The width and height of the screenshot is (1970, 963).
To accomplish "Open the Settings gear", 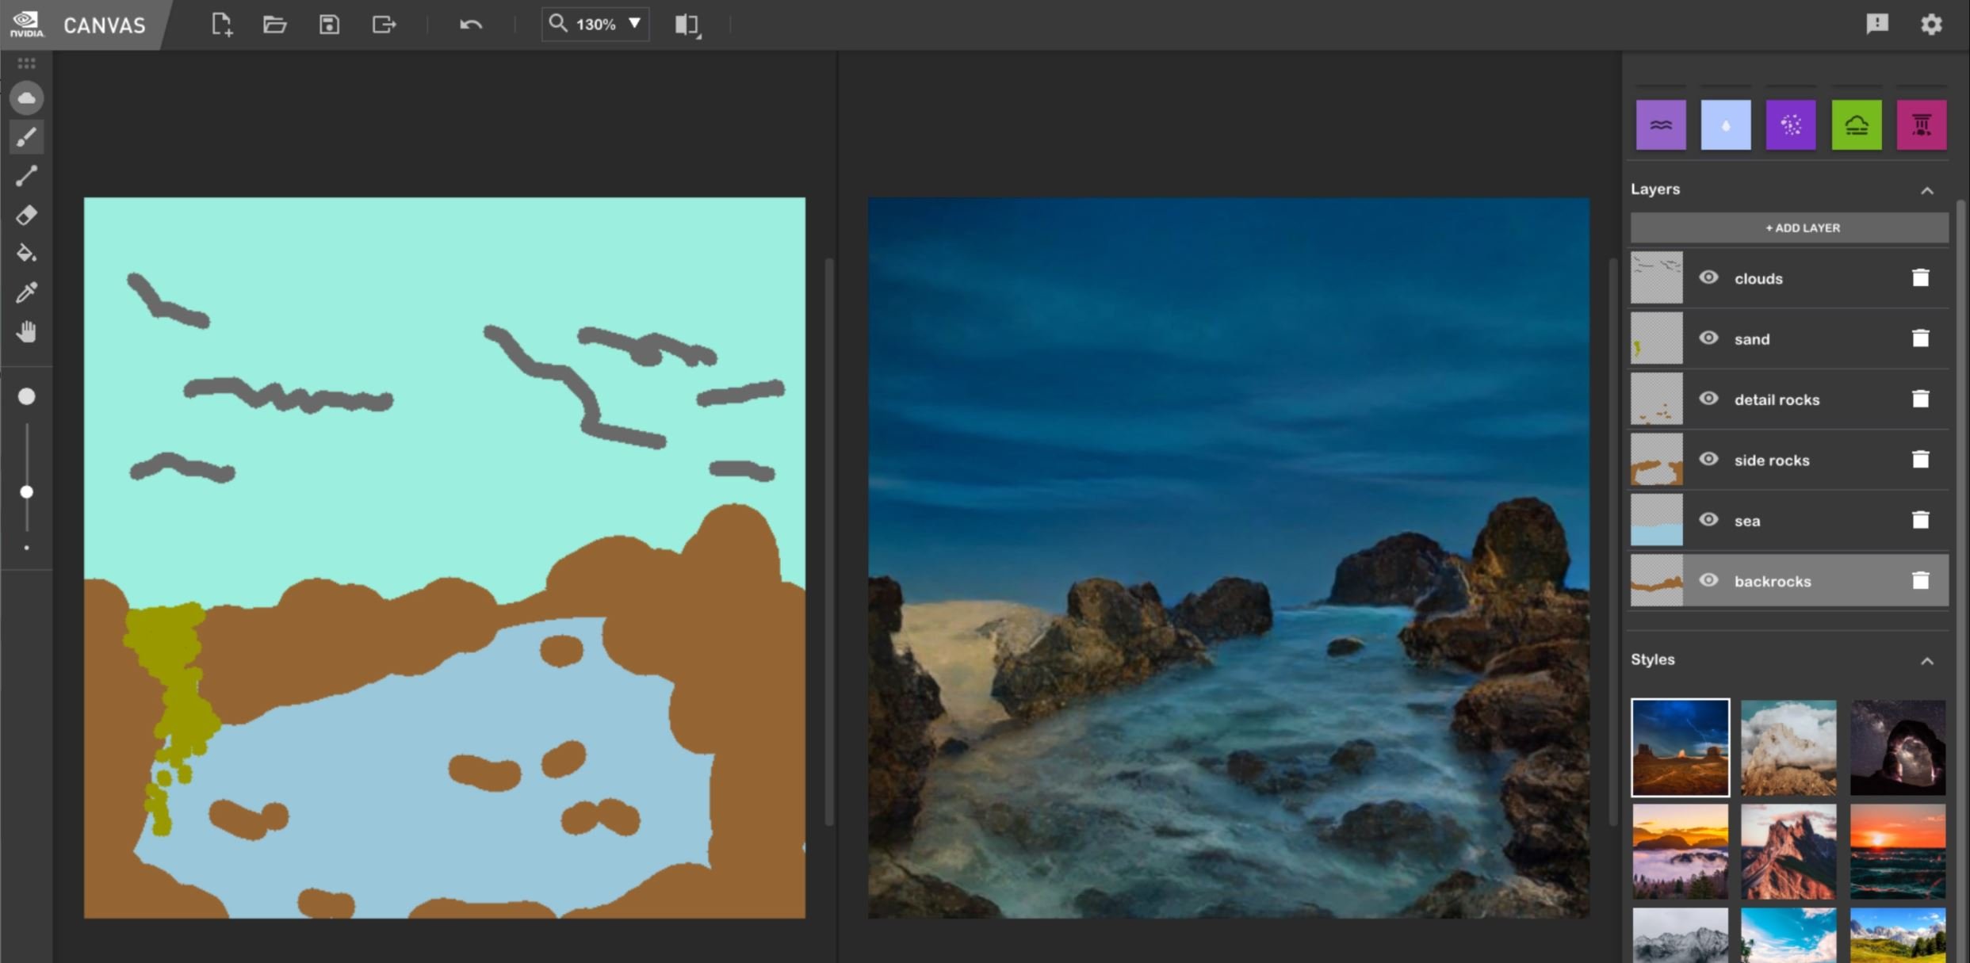I will [1932, 25].
